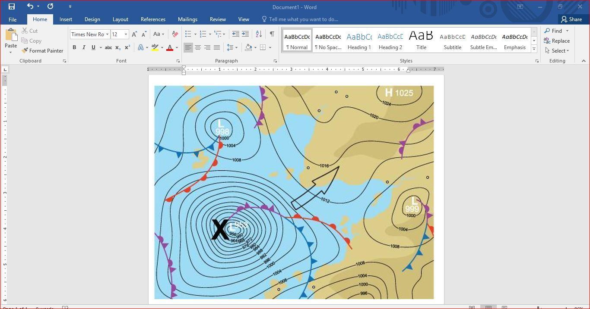Open the Review tab
590x309 pixels.
[x=218, y=19]
